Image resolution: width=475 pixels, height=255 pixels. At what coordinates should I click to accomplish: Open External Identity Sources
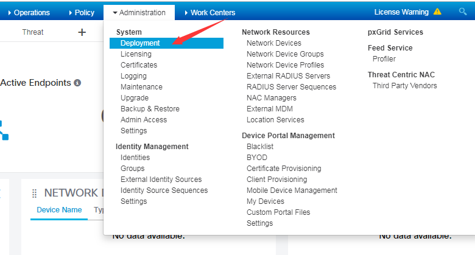pyautogui.click(x=161, y=180)
